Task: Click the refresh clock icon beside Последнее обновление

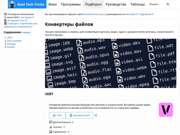Action: click(x=5, y=14)
